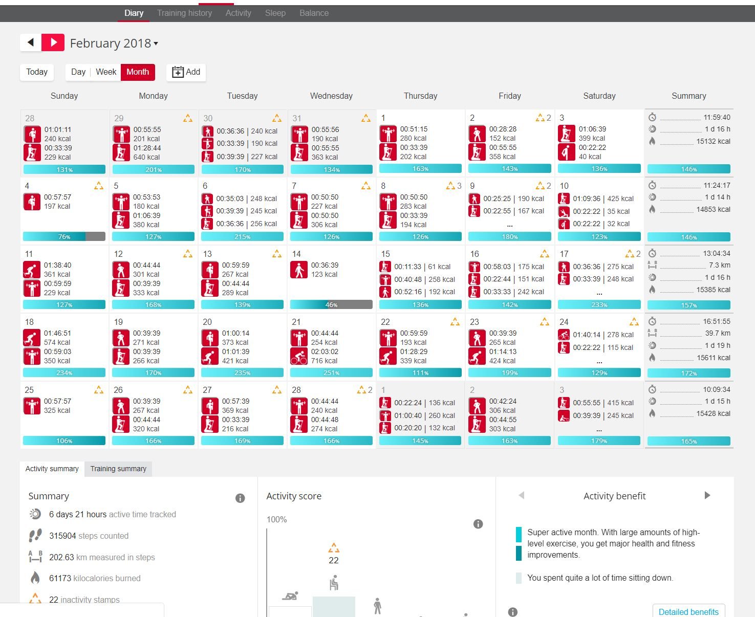Expand hidden trainings on February 17
Viewport: 755px width, 617px height.
(x=599, y=293)
